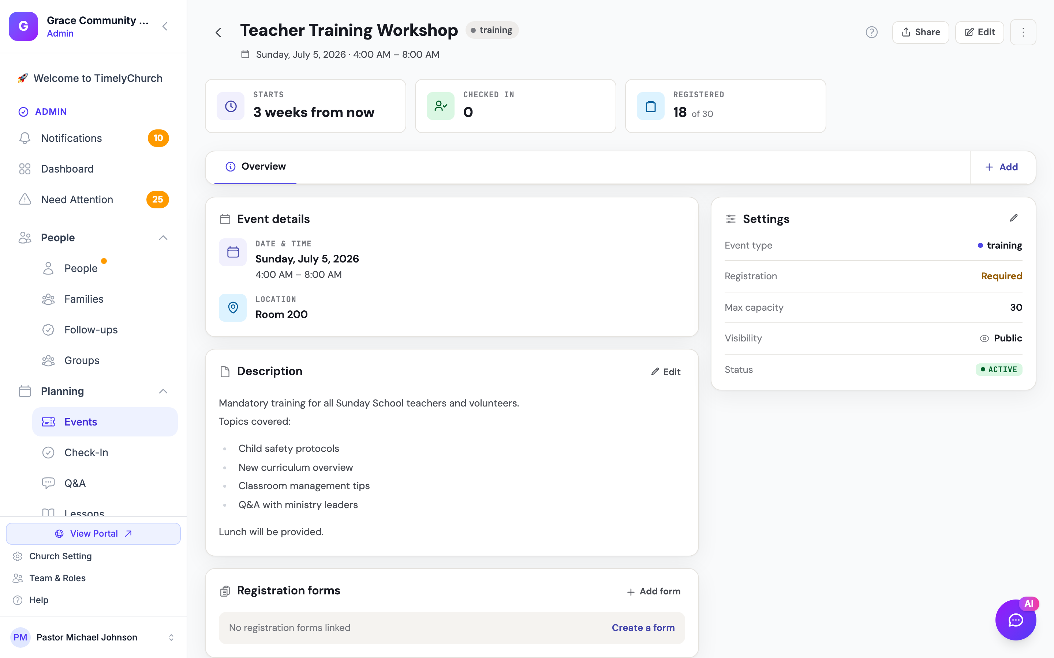Click the back arrow beside event title

tap(218, 33)
